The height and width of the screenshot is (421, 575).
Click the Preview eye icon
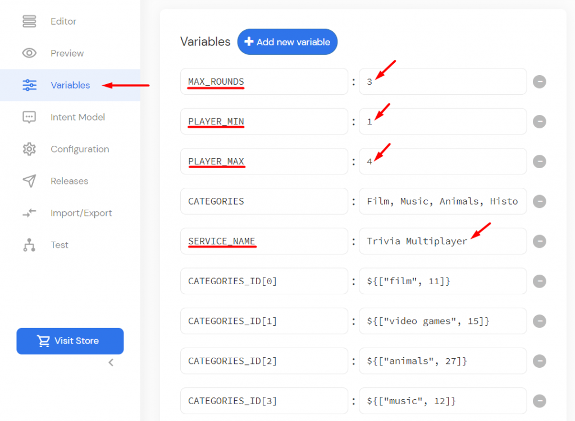tap(30, 53)
